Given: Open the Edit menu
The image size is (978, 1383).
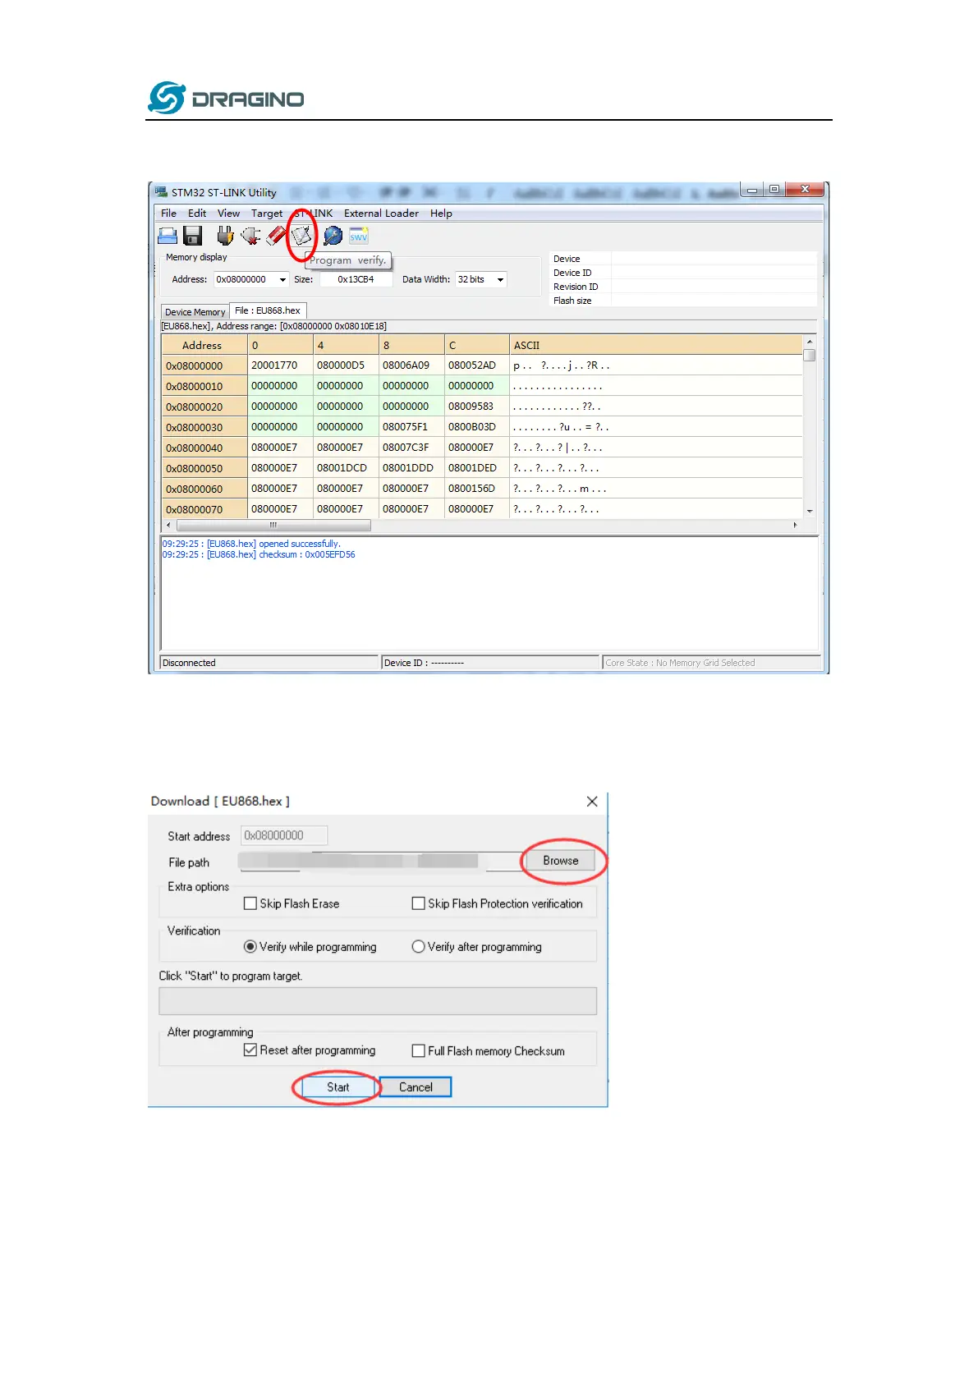Looking at the screenshot, I should [x=197, y=214].
